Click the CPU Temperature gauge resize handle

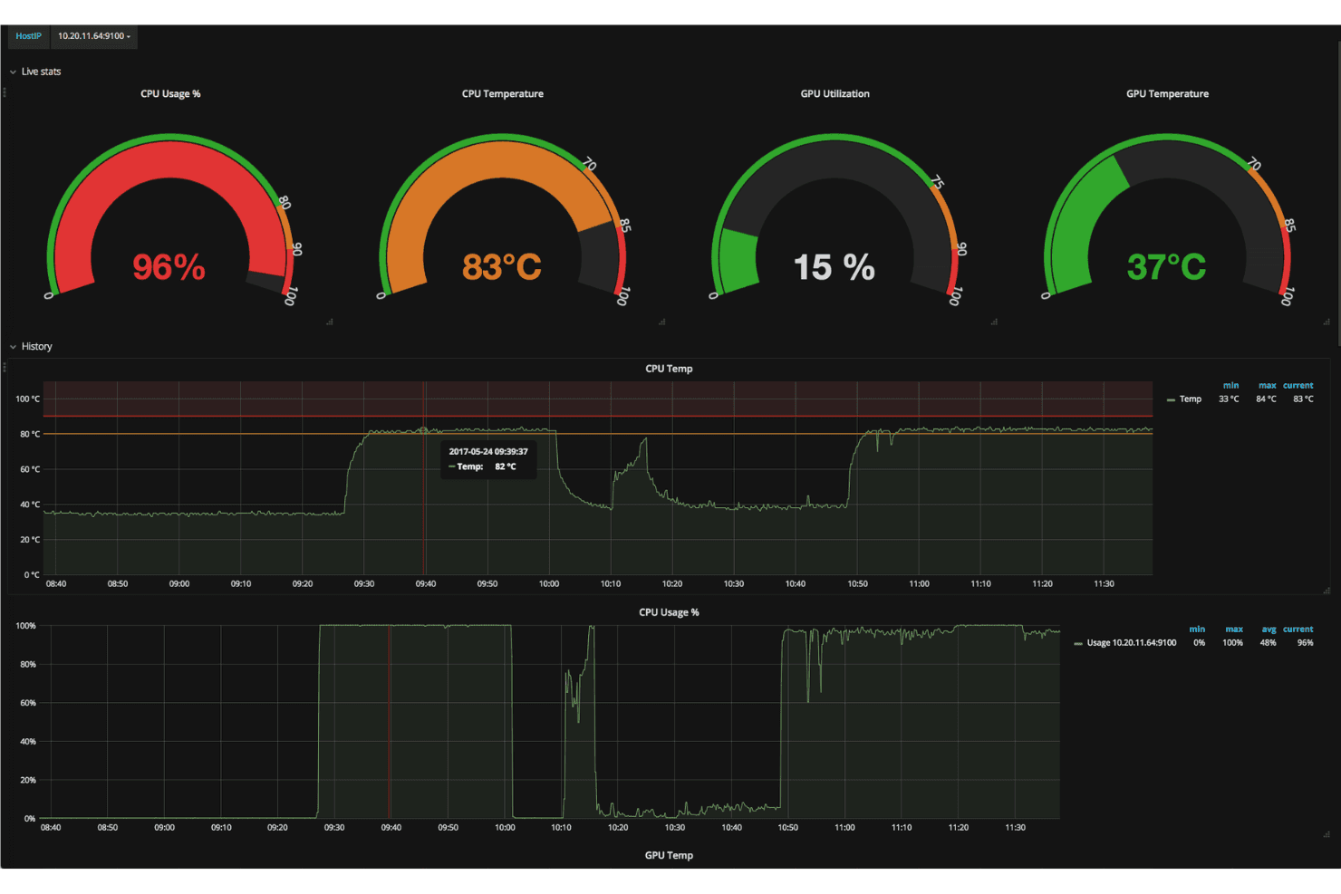point(662,322)
